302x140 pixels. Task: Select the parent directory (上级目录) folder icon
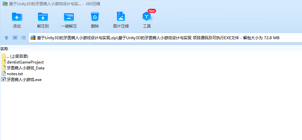(x=4, y=56)
